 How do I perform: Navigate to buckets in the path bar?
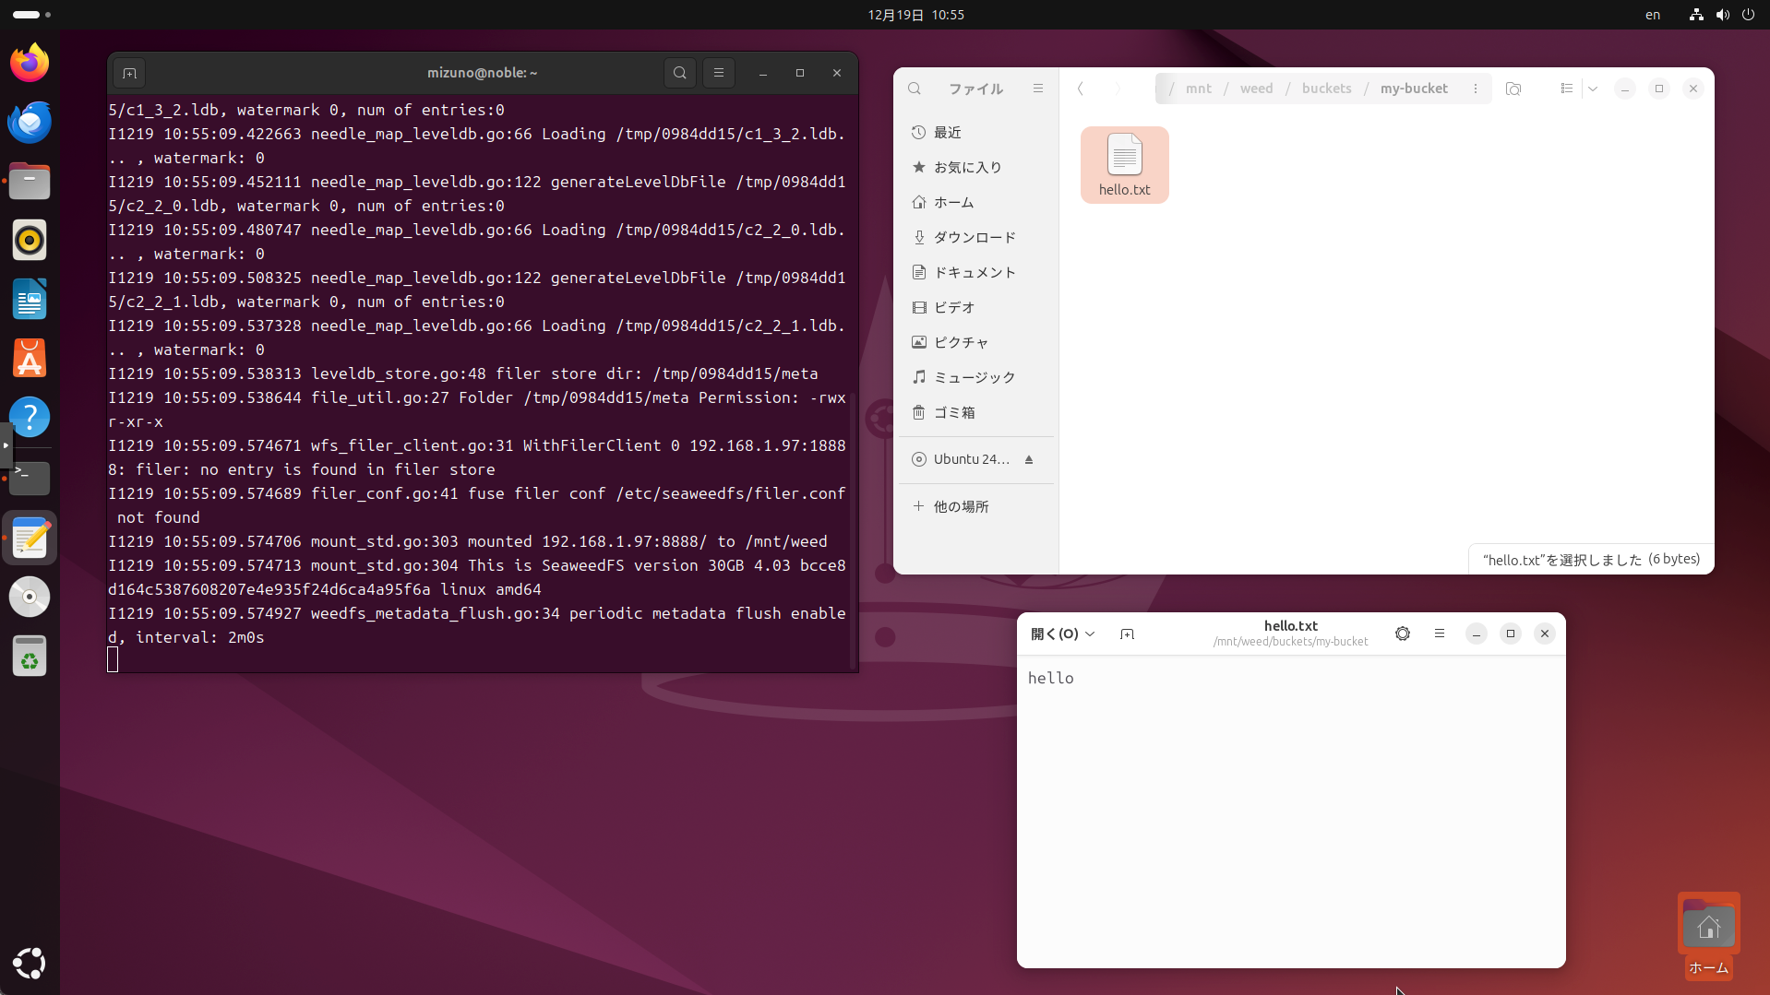click(x=1326, y=89)
